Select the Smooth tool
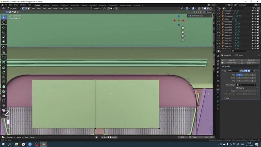Image resolution: width=261 pixels, height=147 pixels. coord(4,96)
